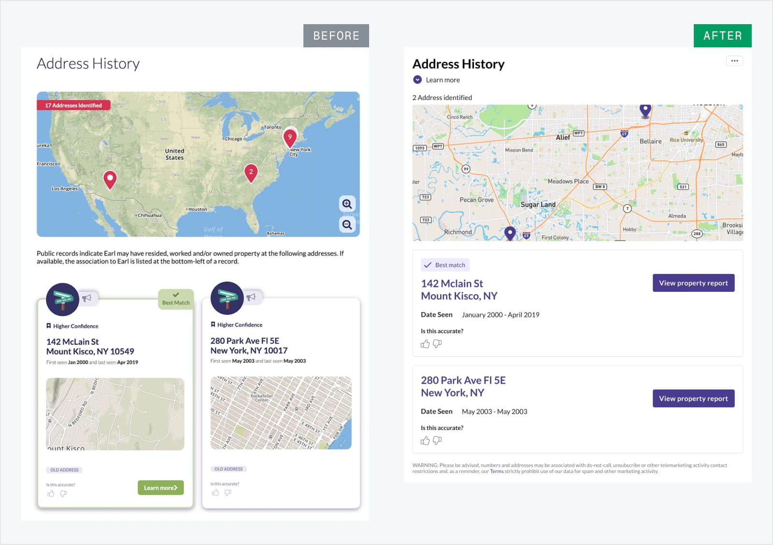Thumbs down 280 Park Ave Before card
The height and width of the screenshot is (545, 773).
[x=228, y=492]
